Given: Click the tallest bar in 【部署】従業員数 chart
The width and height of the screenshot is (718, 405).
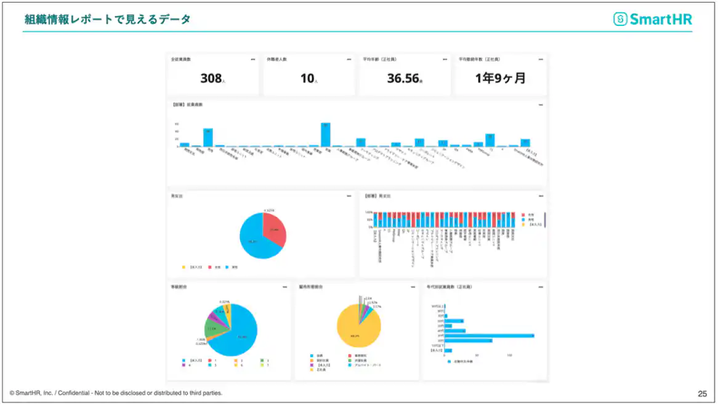Looking at the screenshot, I should pyautogui.click(x=326, y=135).
